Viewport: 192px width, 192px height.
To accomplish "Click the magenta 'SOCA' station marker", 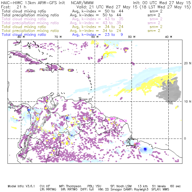I will [123, 121].
